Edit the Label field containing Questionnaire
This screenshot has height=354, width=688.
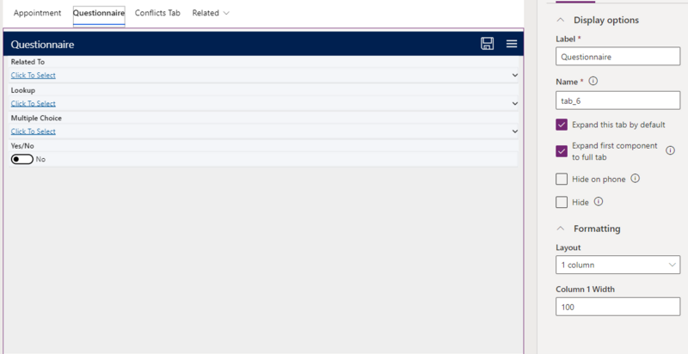[617, 57]
